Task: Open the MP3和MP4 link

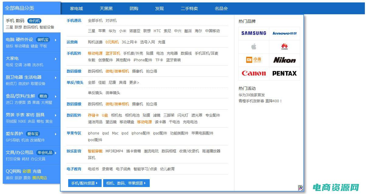Action: click(114, 151)
